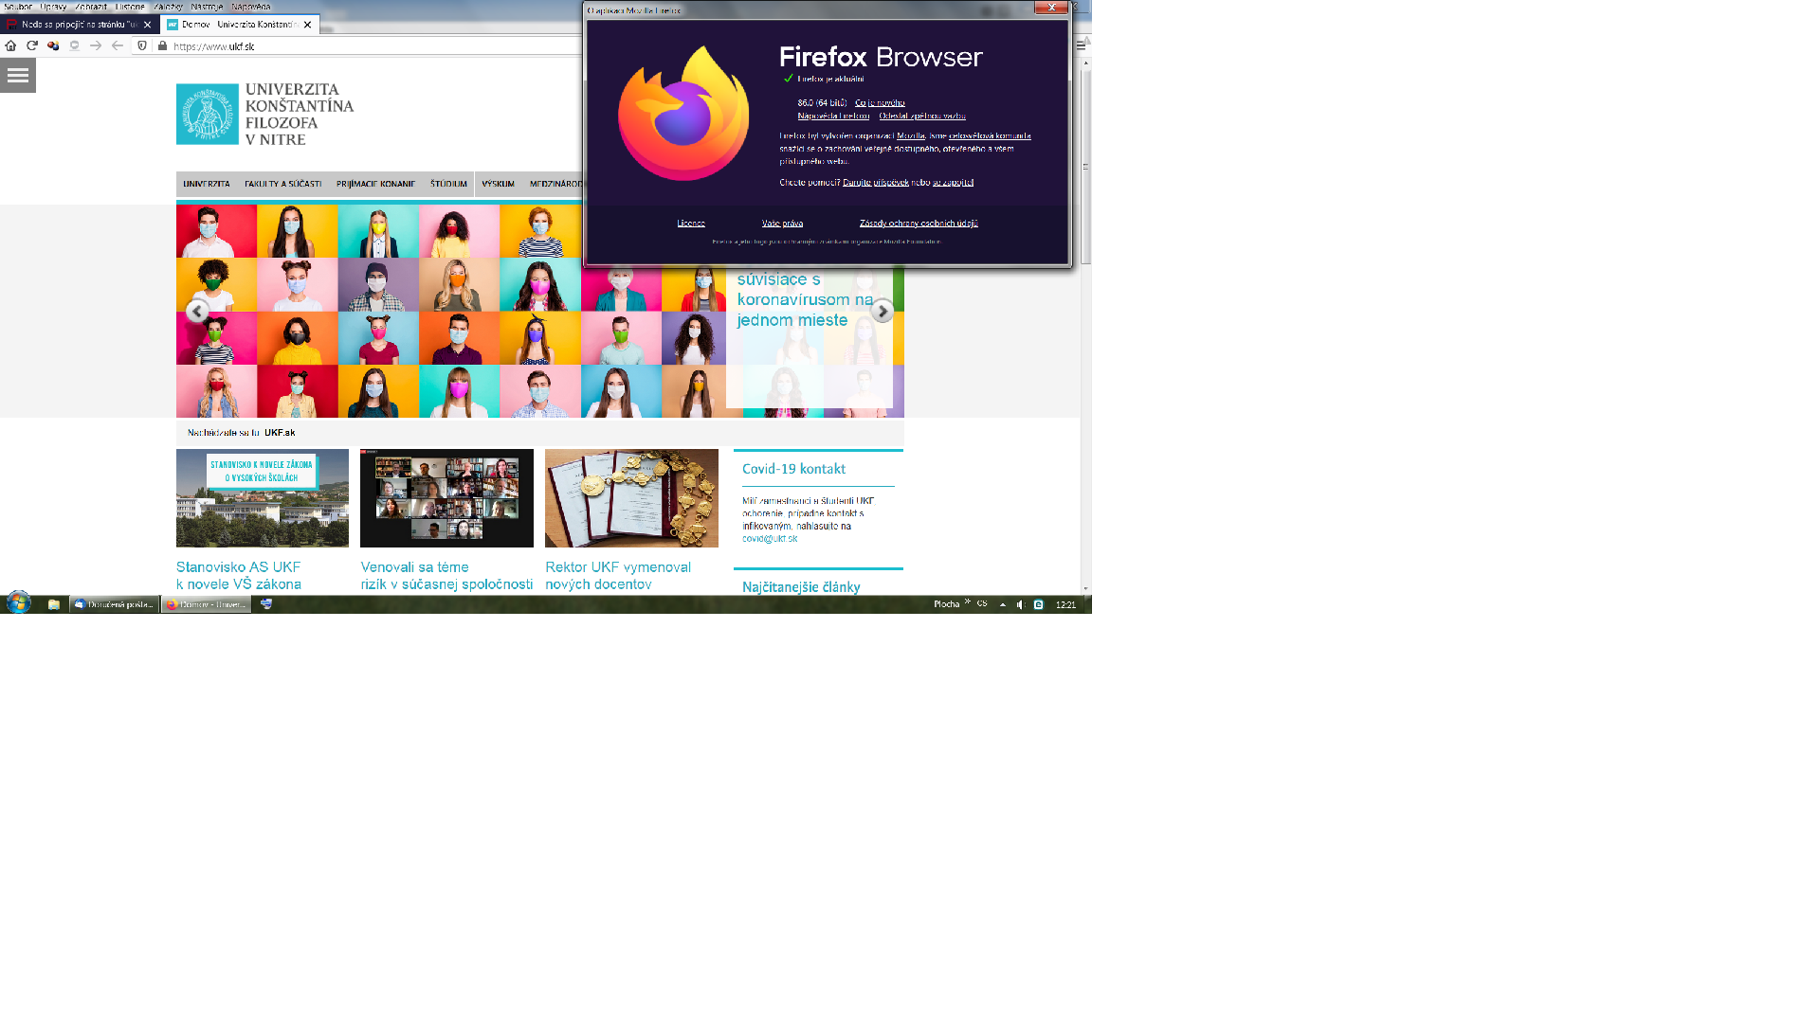
Task: Click the covid@ukf.sk email link
Action: pyautogui.click(x=770, y=538)
